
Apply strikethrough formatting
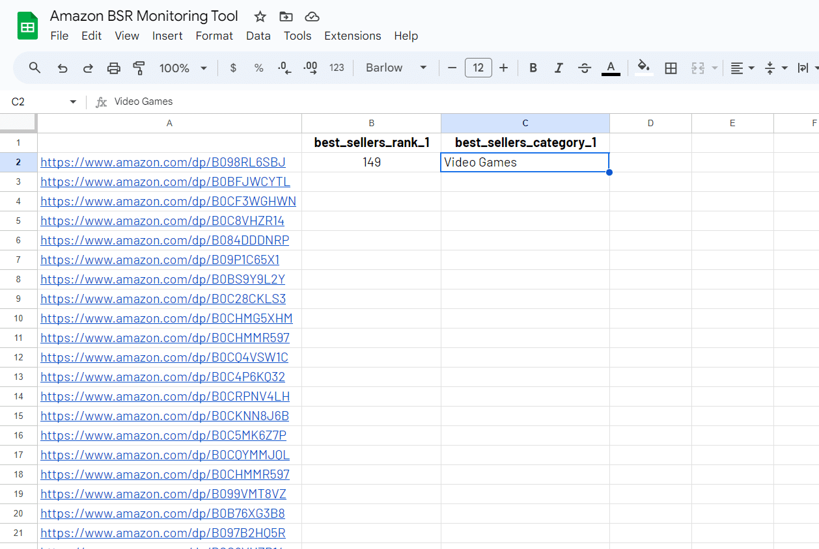pyautogui.click(x=585, y=68)
